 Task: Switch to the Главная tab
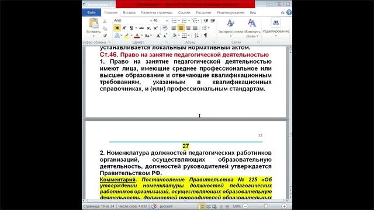pos(111,12)
